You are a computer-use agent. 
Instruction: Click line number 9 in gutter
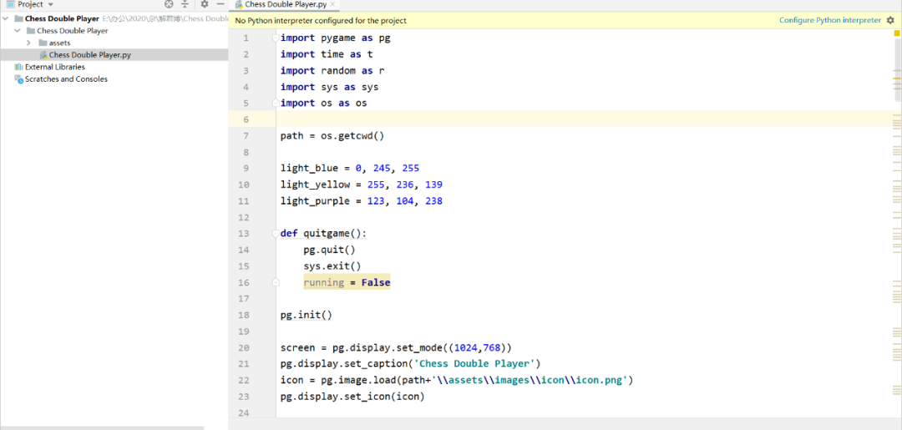(x=246, y=169)
